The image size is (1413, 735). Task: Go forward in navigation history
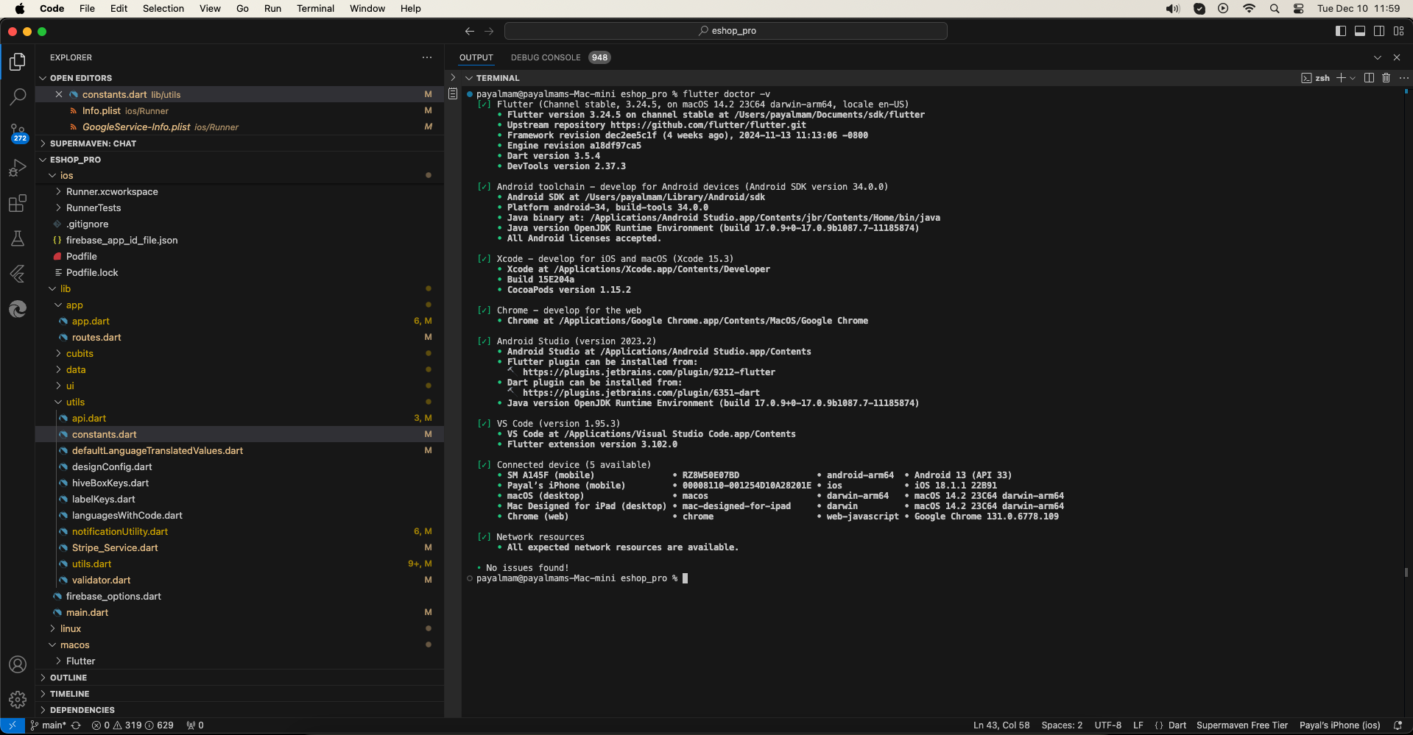point(489,31)
